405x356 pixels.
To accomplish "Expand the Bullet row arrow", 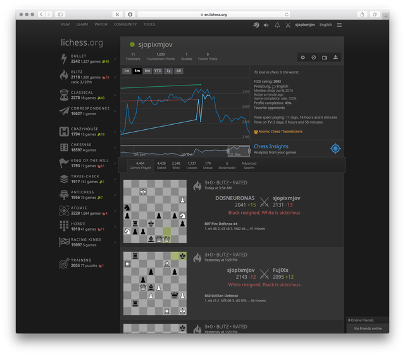I will [x=115, y=59].
